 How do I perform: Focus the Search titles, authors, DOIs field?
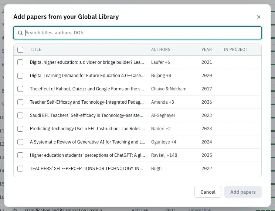pos(137,33)
